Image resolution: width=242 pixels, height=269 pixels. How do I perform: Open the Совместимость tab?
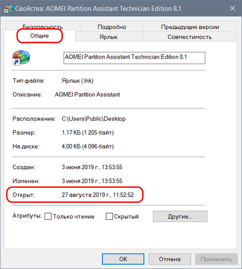click(189, 37)
